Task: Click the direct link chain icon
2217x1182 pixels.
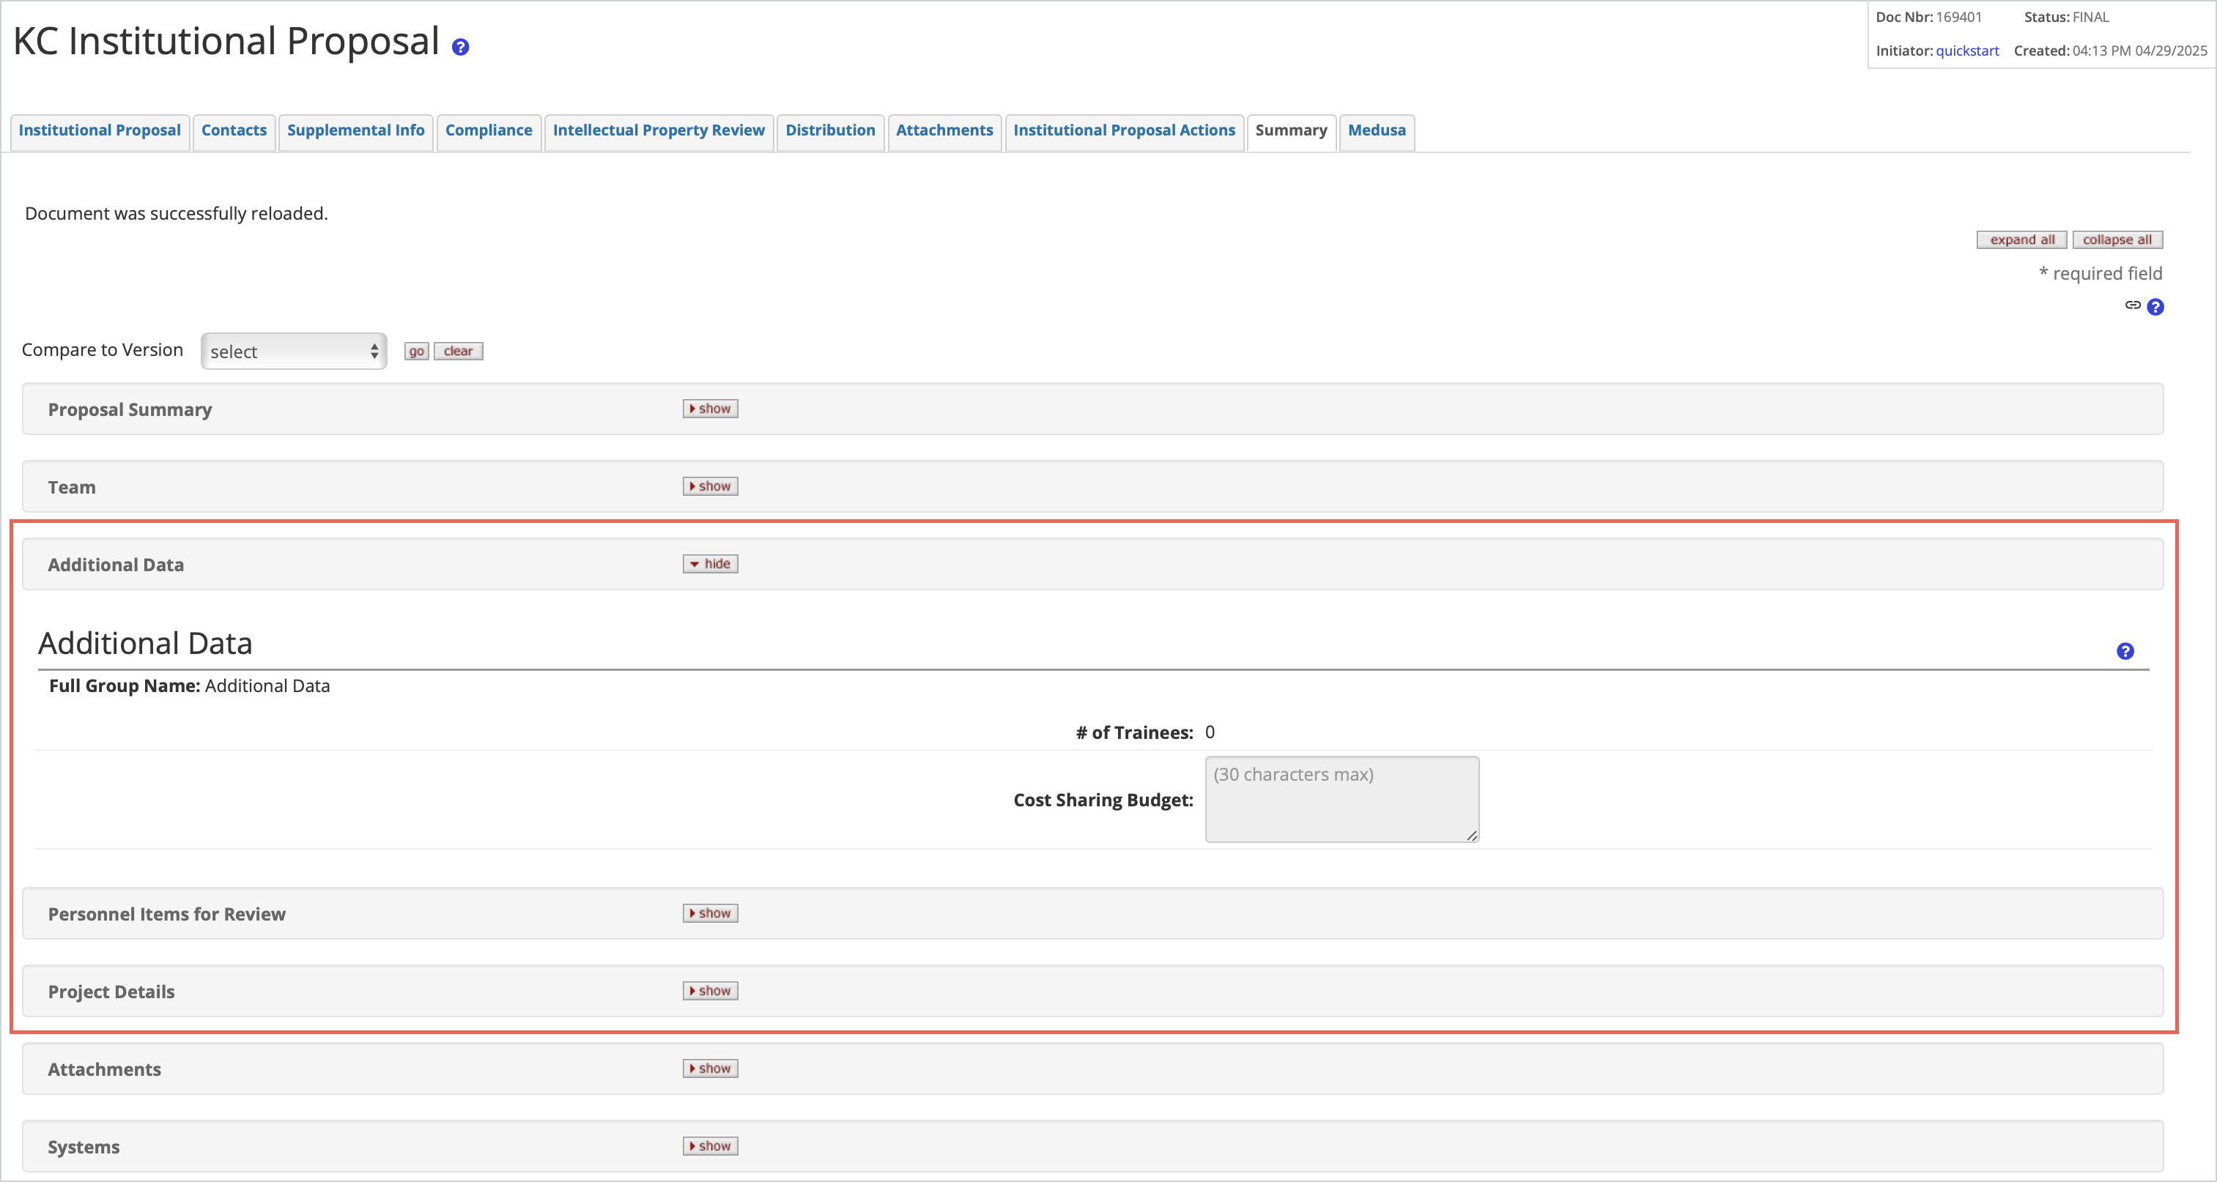Action: click(2133, 306)
